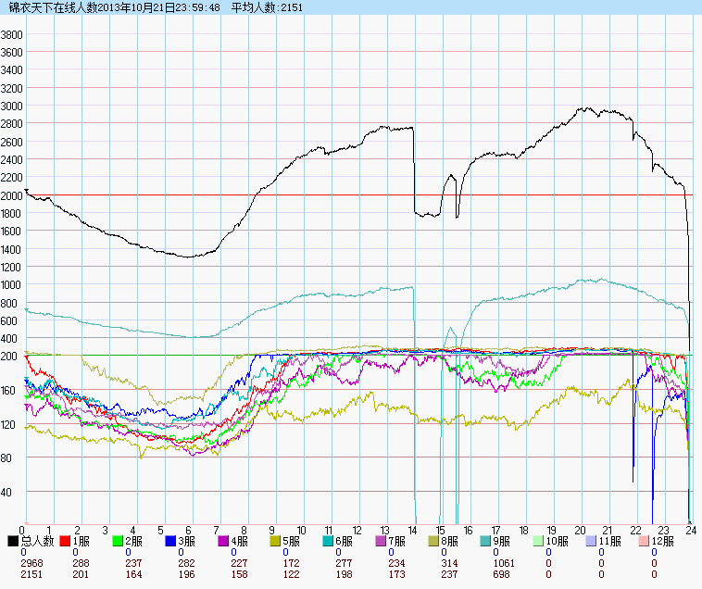Click the olive 5服 legend swatch

276,541
